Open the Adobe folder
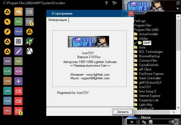The height and width of the screenshot is (125, 181). coord(143,38)
